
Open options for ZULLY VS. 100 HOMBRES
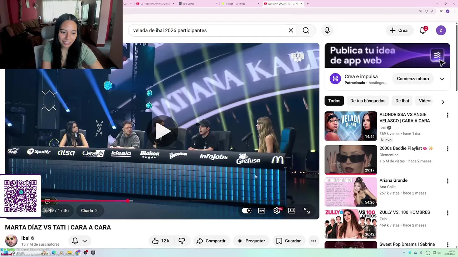pyautogui.click(x=447, y=213)
